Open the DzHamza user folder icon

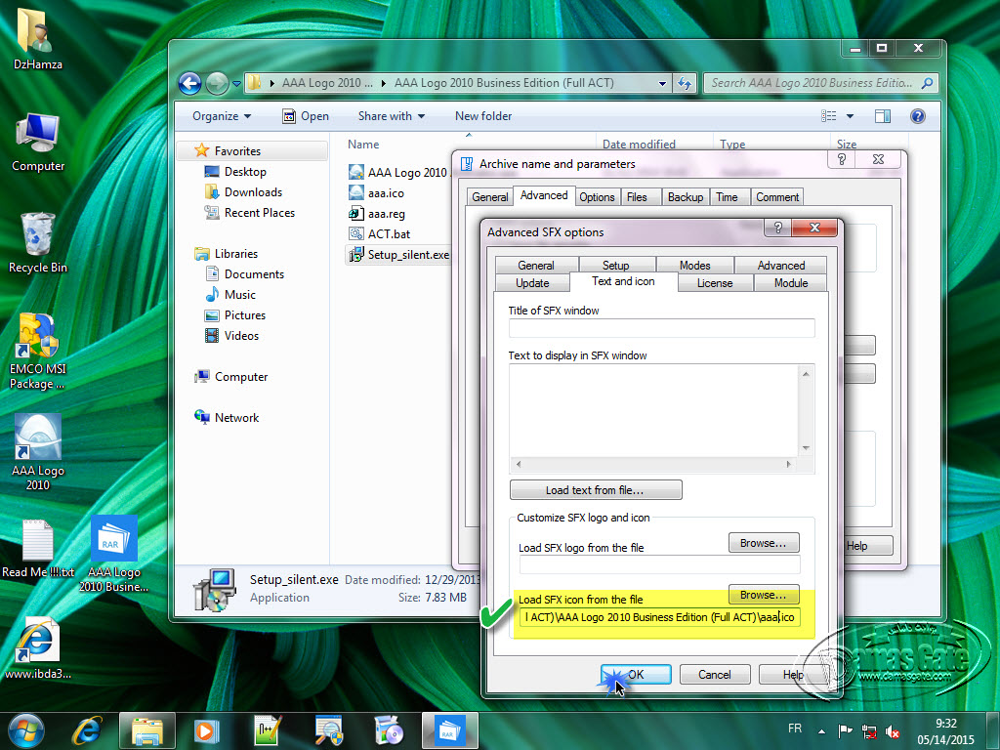38,38
